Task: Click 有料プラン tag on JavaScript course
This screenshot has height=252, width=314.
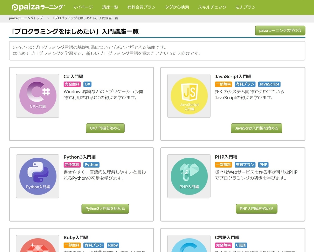Action: [245, 84]
